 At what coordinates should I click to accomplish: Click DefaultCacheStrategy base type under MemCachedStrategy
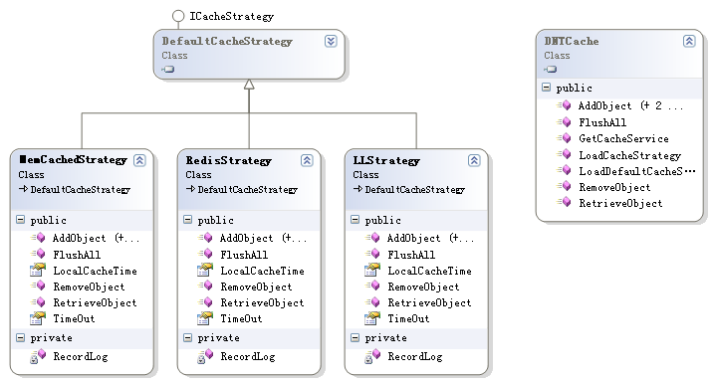(81, 190)
